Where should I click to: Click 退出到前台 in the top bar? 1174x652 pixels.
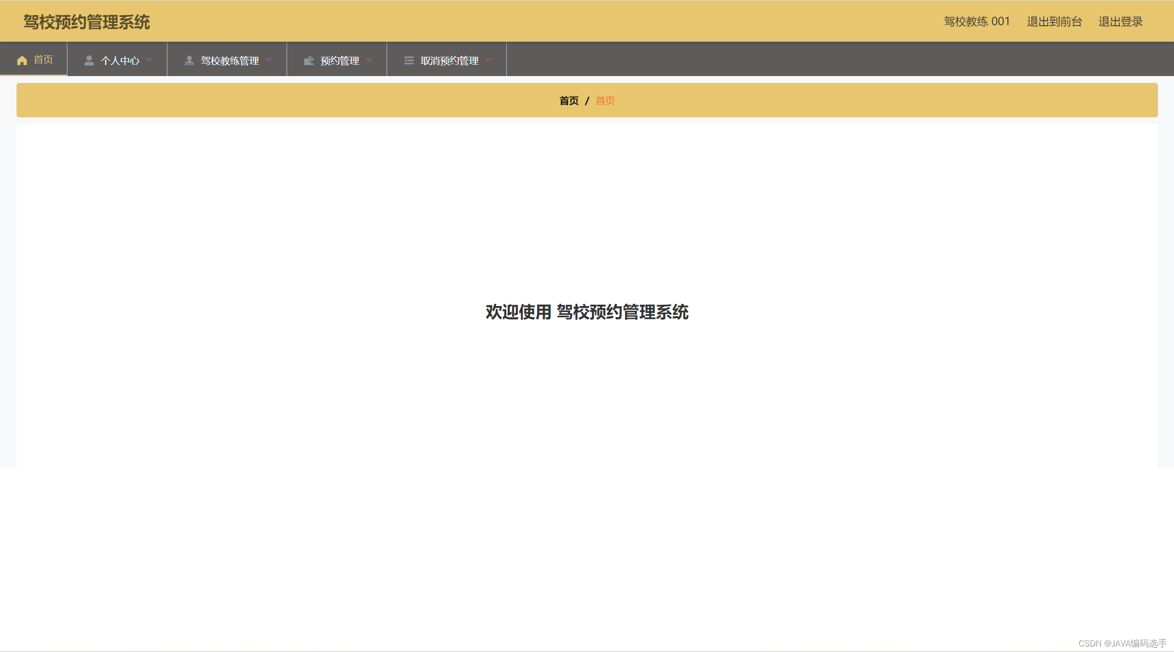[1054, 22]
